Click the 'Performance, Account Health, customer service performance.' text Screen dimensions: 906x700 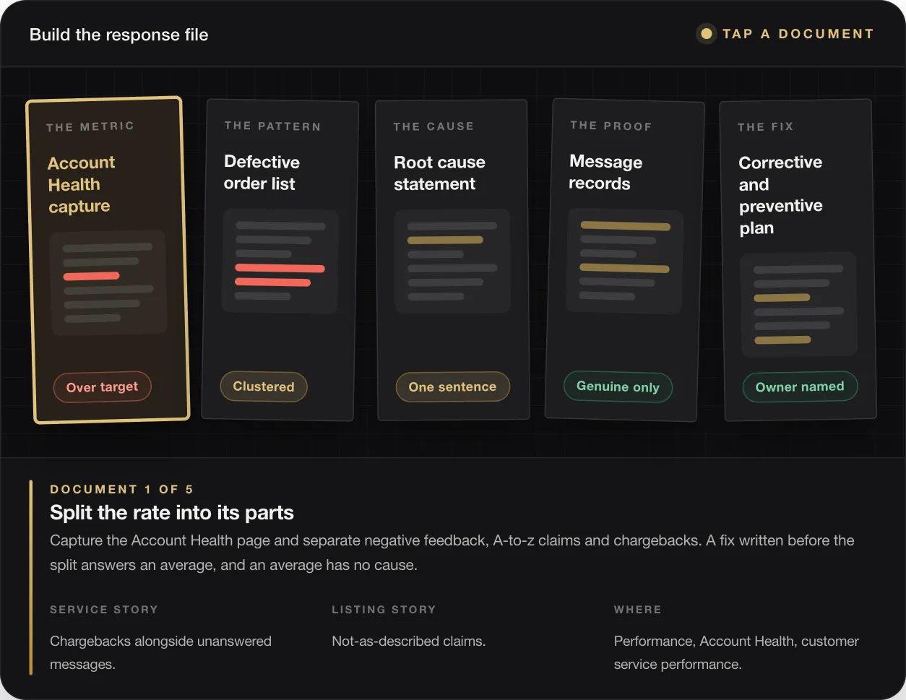coord(736,652)
